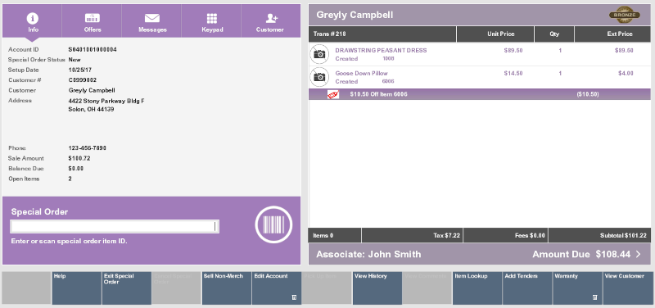Show the Keypad tab
The width and height of the screenshot is (655, 308).
coord(211,21)
